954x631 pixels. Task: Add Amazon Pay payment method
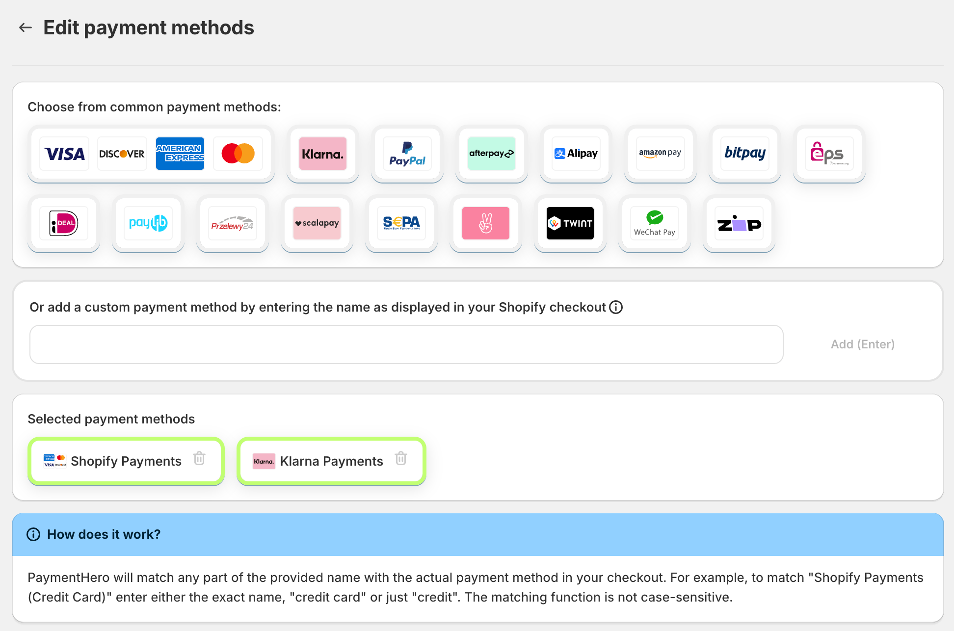(661, 154)
